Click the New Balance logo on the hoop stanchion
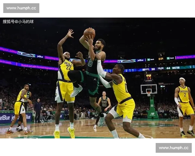 pyautogui.click(x=152, y=114)
